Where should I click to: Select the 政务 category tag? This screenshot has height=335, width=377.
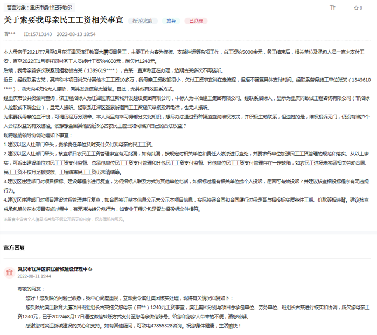click(x=171, y=20)
